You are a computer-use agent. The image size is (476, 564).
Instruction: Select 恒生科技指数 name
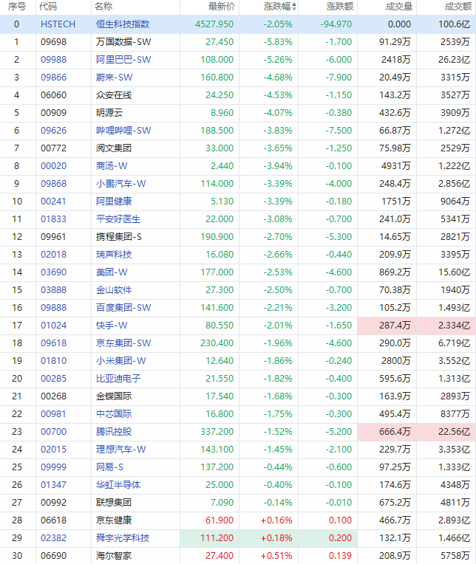[x=123, y=24]
